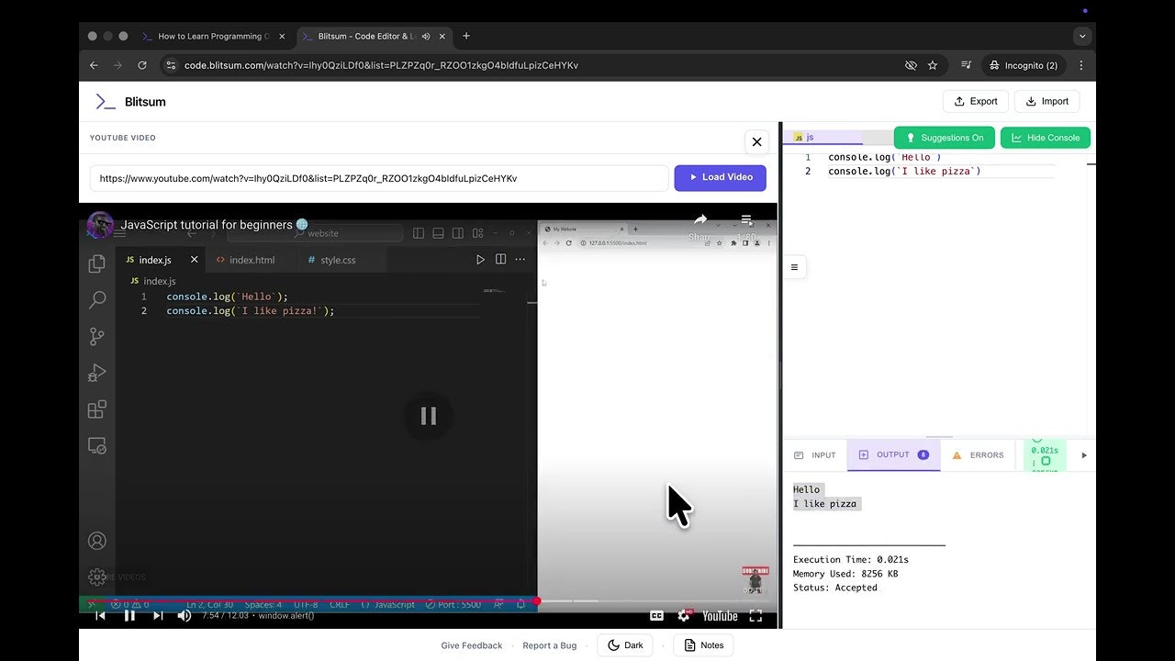Toggle the Dark mode button
The height and width of the screenshot is (661, 1175).
(626, 645)
